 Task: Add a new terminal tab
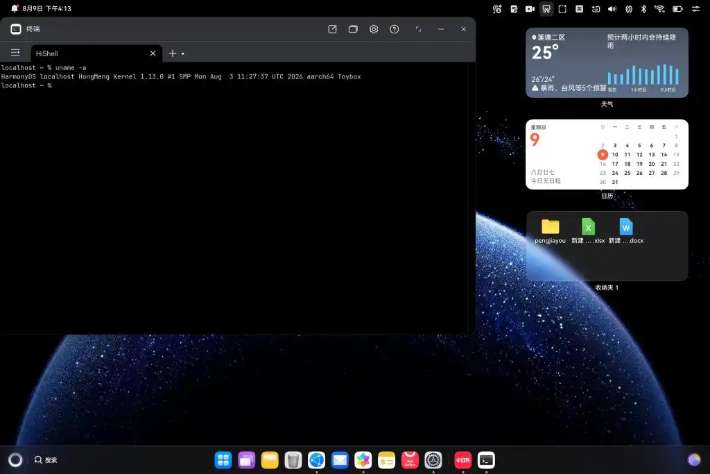pos(172,53)
